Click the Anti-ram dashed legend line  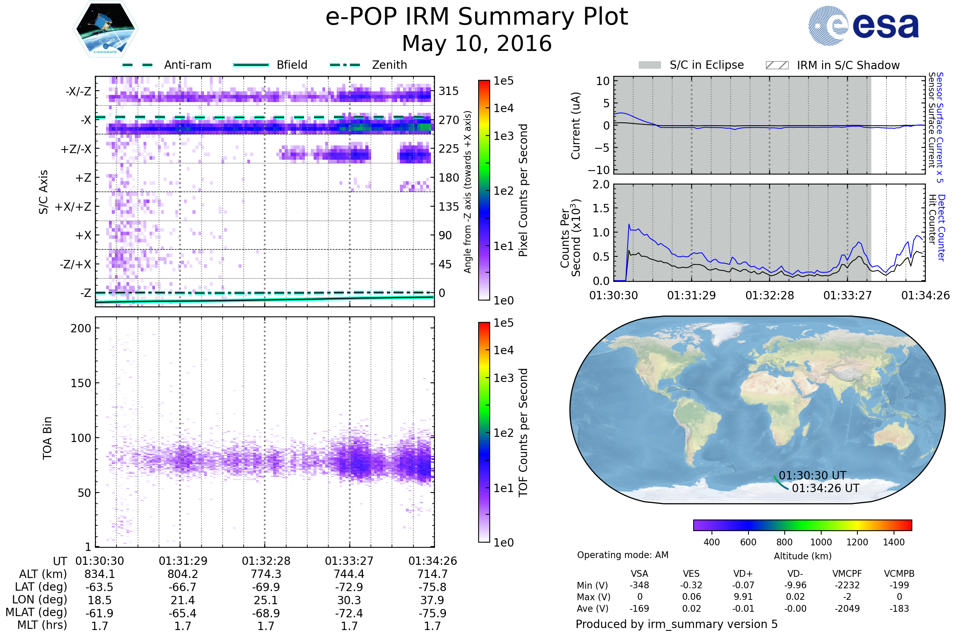tap(138, 65)
